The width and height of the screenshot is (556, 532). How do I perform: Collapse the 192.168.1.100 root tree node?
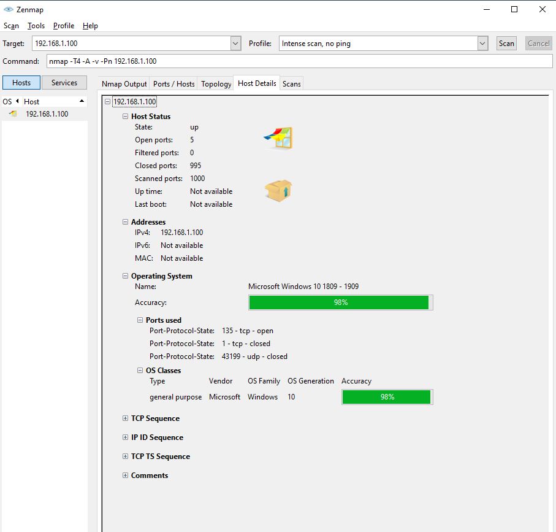tap(107, 101)
